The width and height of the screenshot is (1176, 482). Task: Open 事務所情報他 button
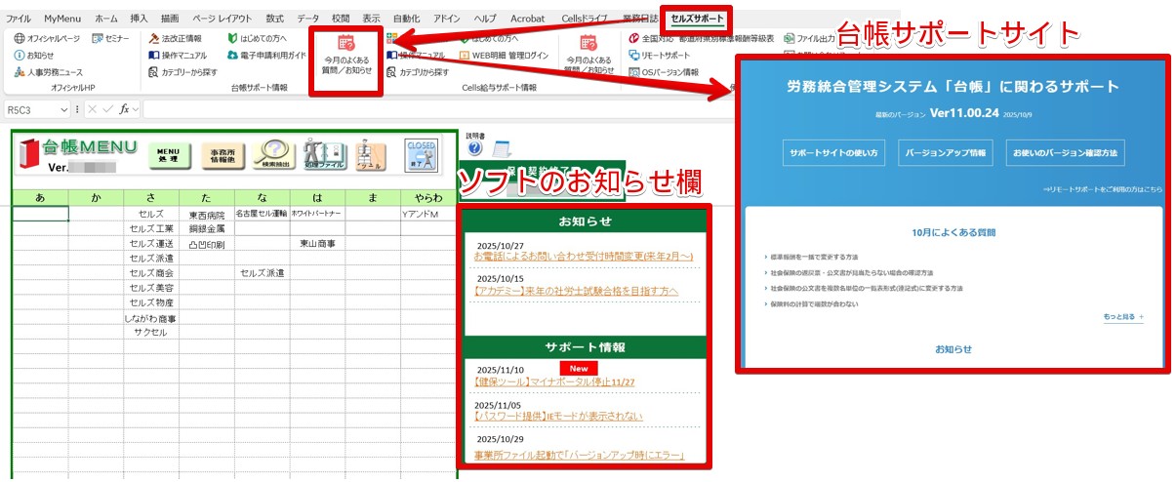[x=222, y=154]
